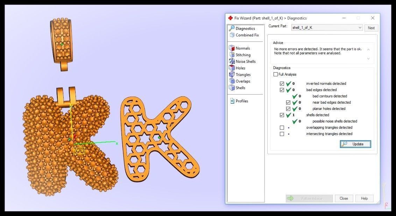Go to the Triangles page
Viewport: 396px width, 216px height.
pyautogui.click(x=243, y=75)
